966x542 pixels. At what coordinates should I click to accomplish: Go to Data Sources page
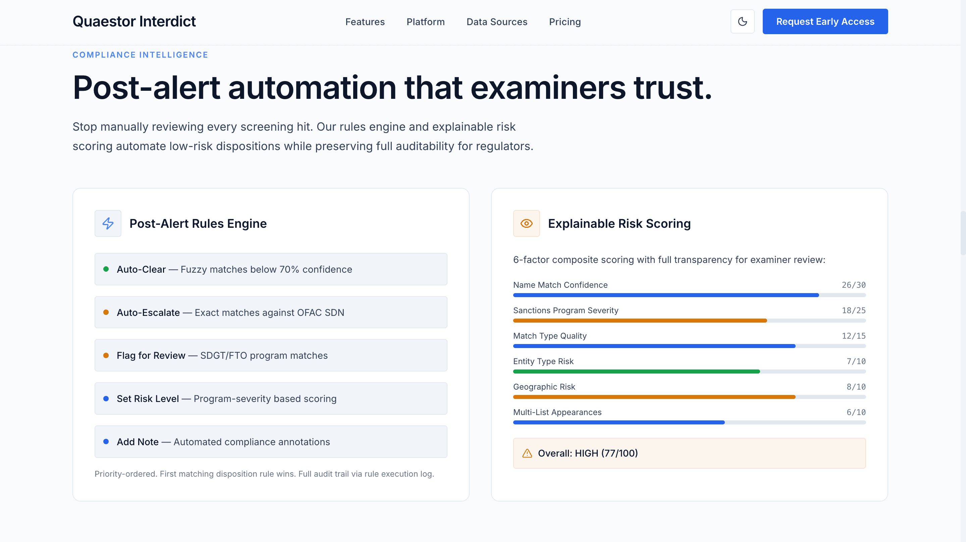[x=496, y=22]
